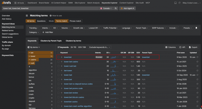202x109 pixels.
Task: Click the SV trend sparkline for towerbet
Action: point(114,57)
